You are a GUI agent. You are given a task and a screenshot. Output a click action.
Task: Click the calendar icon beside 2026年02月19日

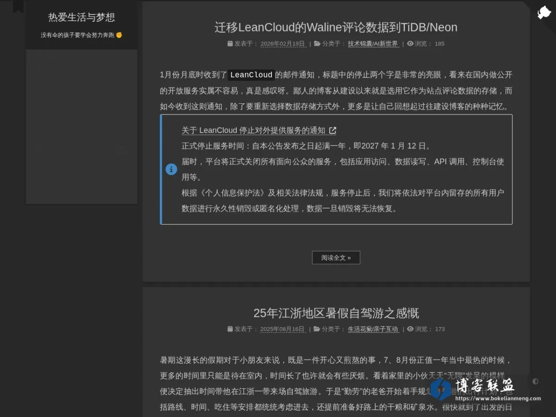pyautogui.click(x=230, y=44)
